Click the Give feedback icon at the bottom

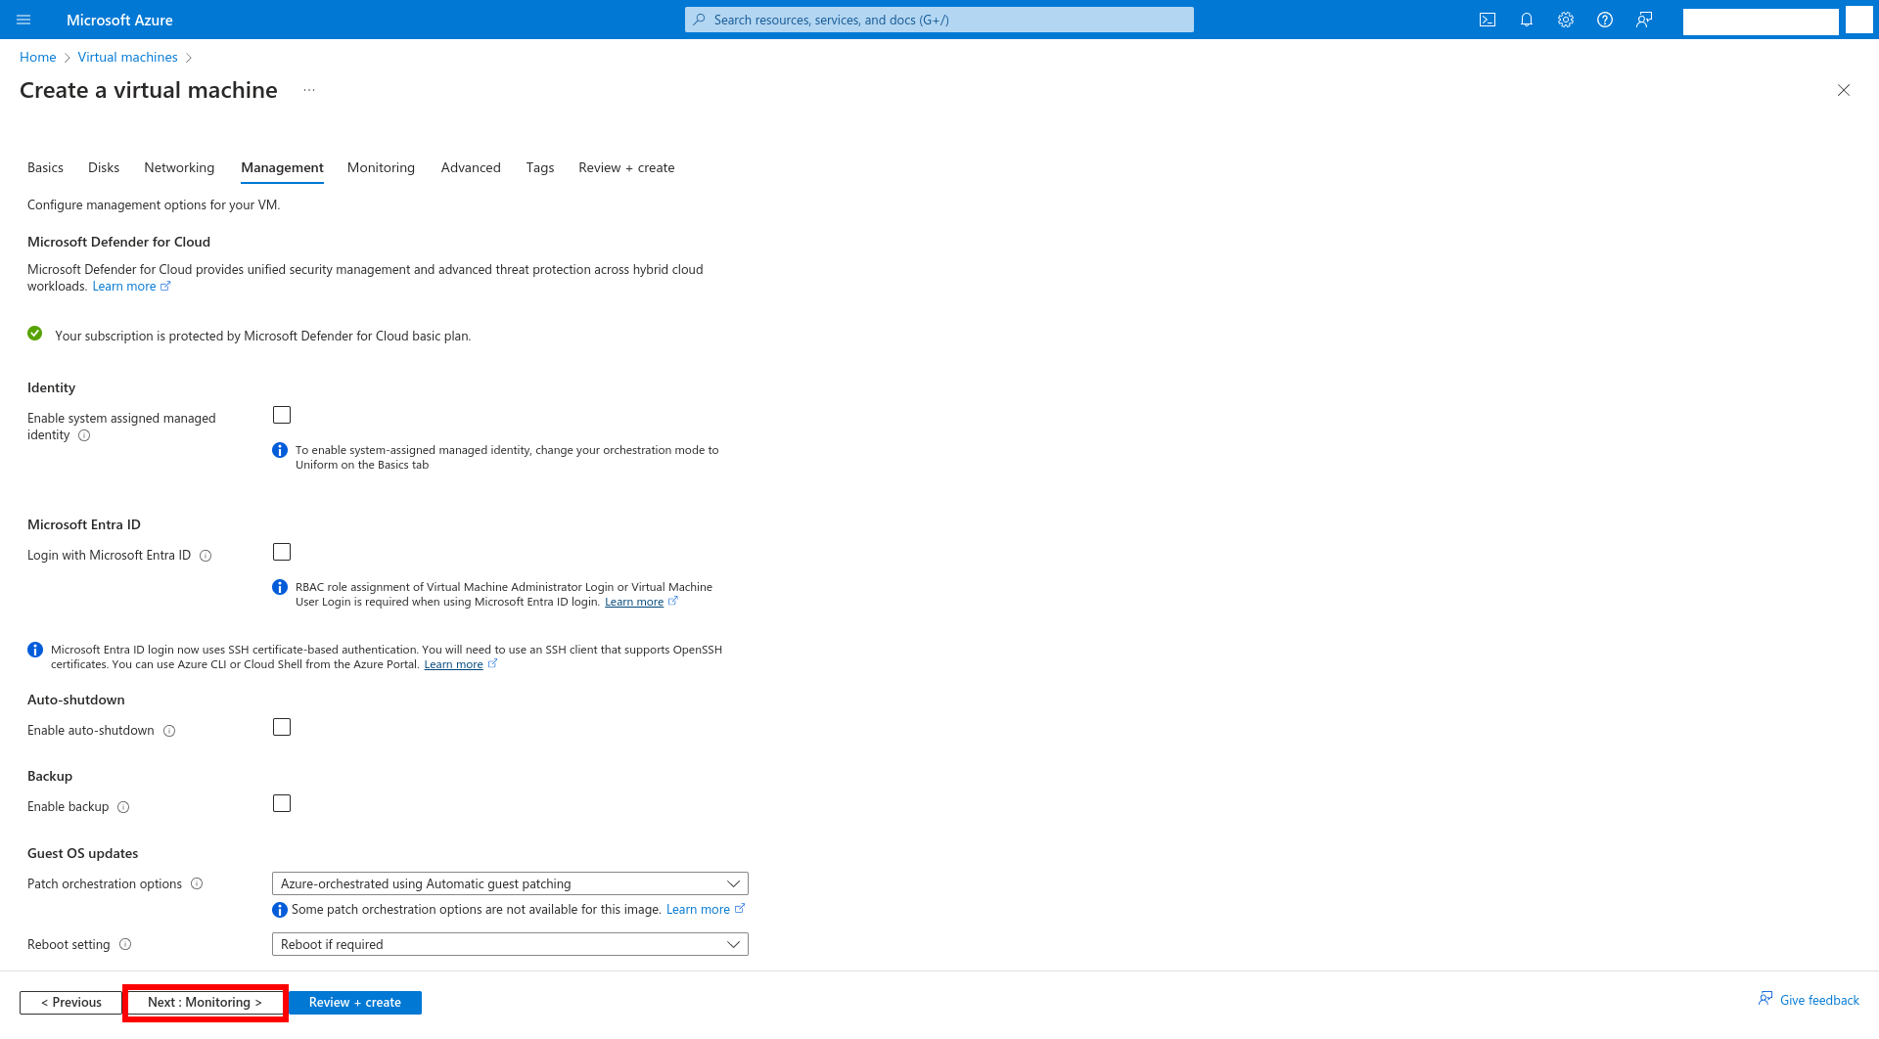1765,999
